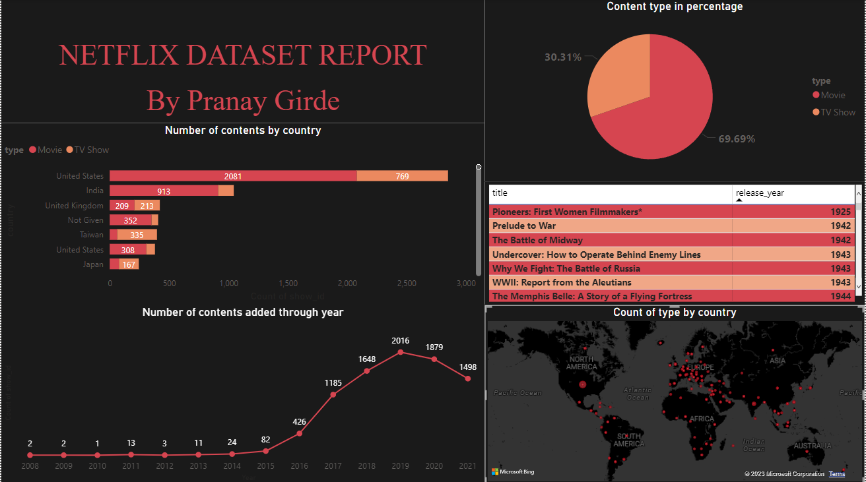Viewport: 866px width, 482px height.
Task: Click the India movie bar labeled 913
Action: 164,191
